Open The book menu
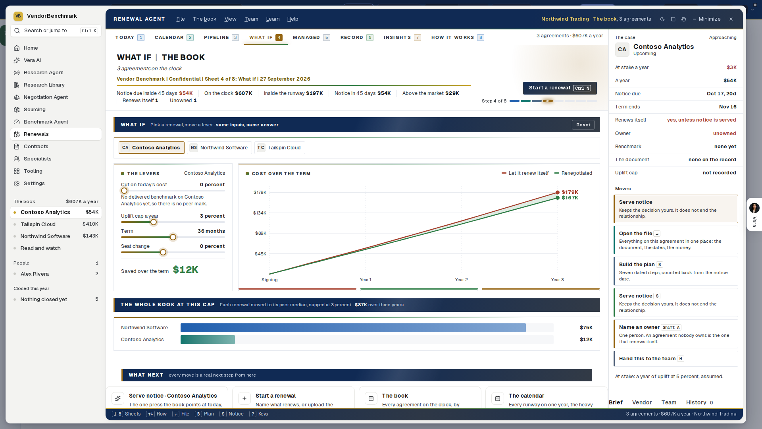Screen dimensions: 762x429 coord(205,19)
